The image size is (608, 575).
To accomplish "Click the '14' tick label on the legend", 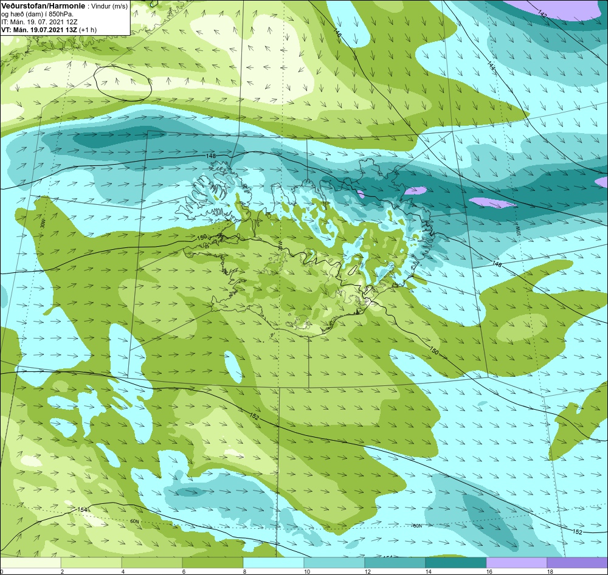I will (x=429, y=571).
